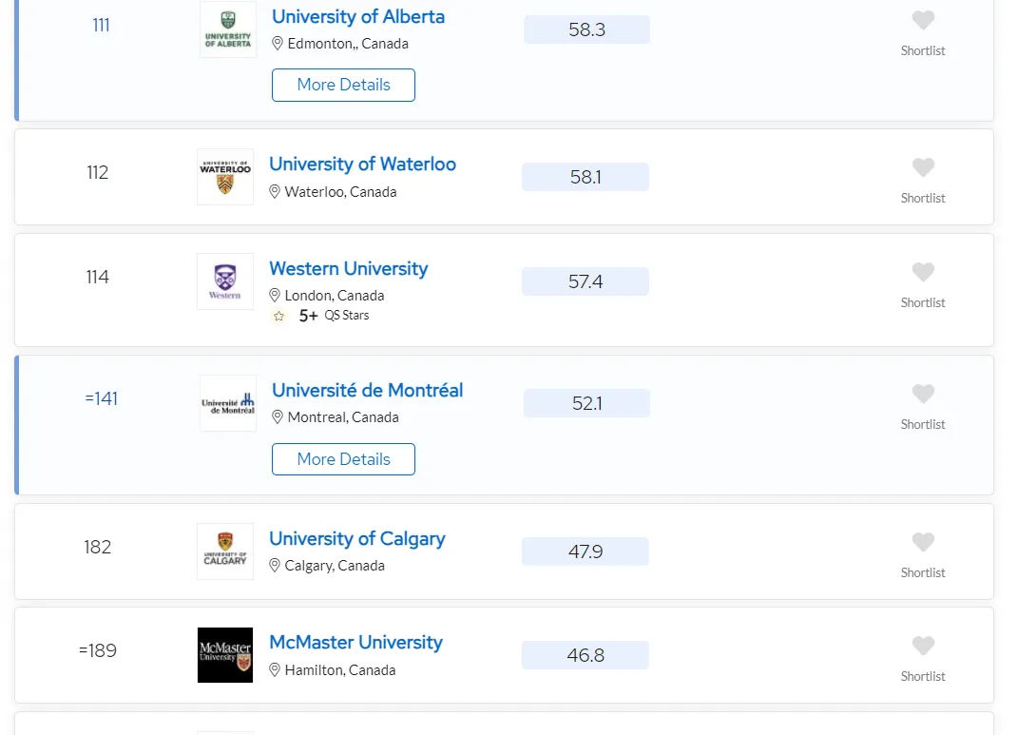
Task: Open University of Alberta logo thumbnail
Action: tap(228, 29)
